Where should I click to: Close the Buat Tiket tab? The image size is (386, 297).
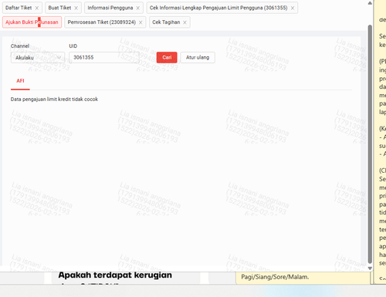coord(76,8)
